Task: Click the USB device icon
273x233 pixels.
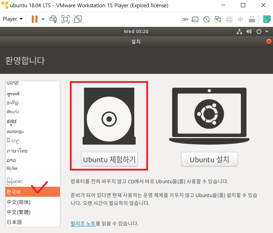Action: pyautogui.click(x=252, y=19)
